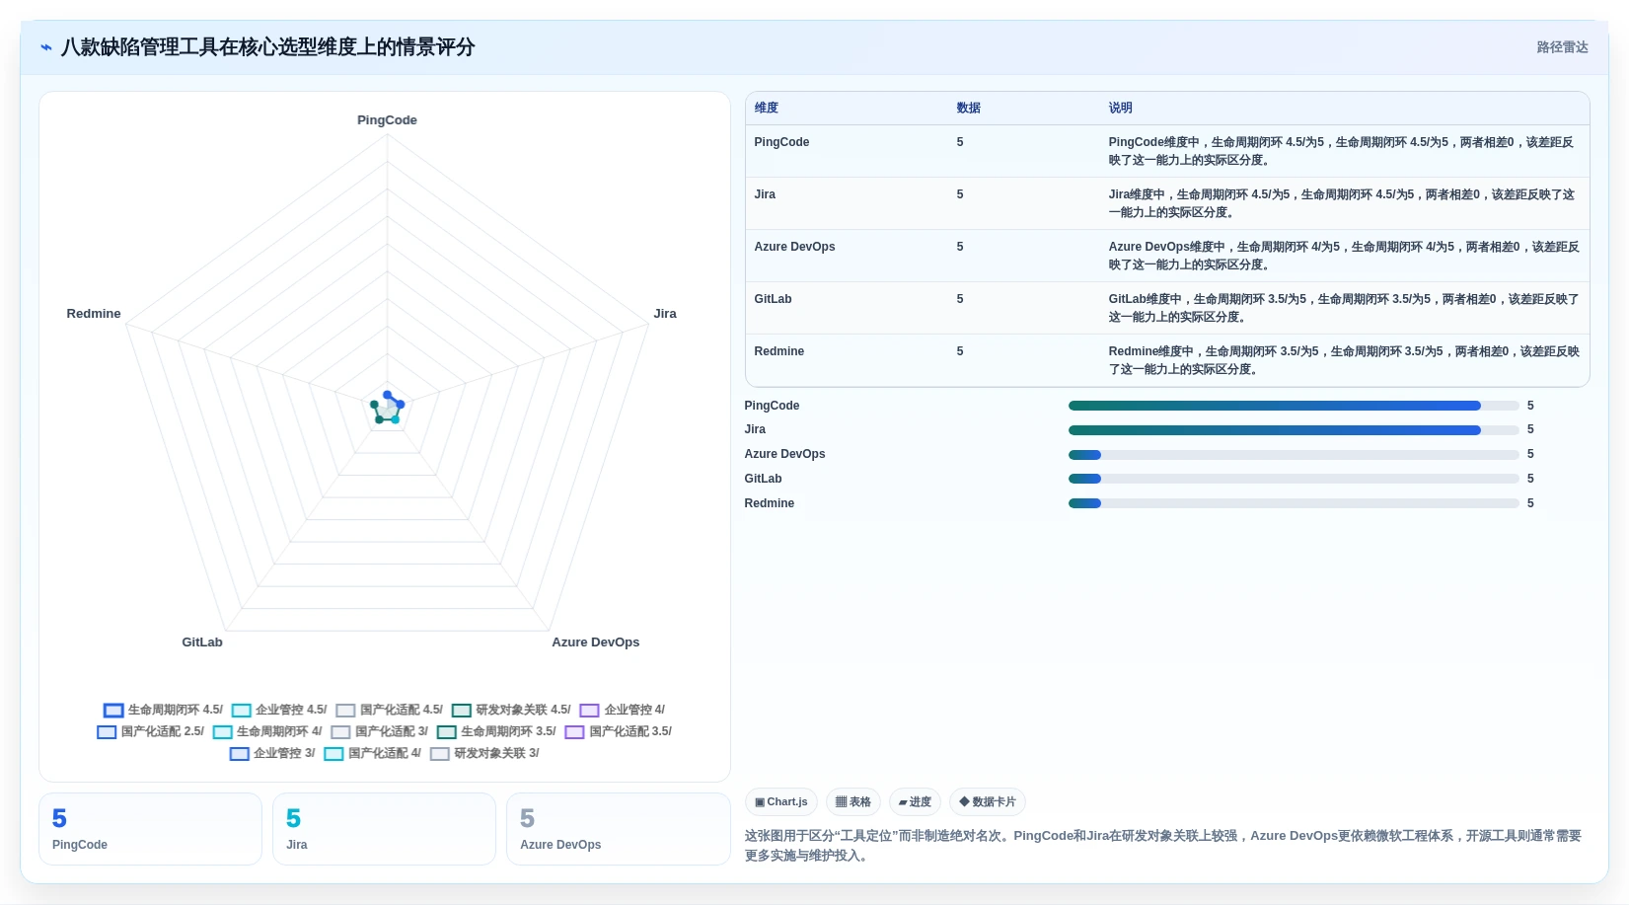Click the PingCode axis label on radar

(387, 120)
